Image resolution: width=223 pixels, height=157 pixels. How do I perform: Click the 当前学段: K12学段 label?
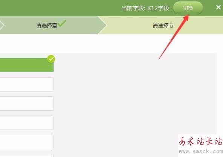click(x=145, y=8)
